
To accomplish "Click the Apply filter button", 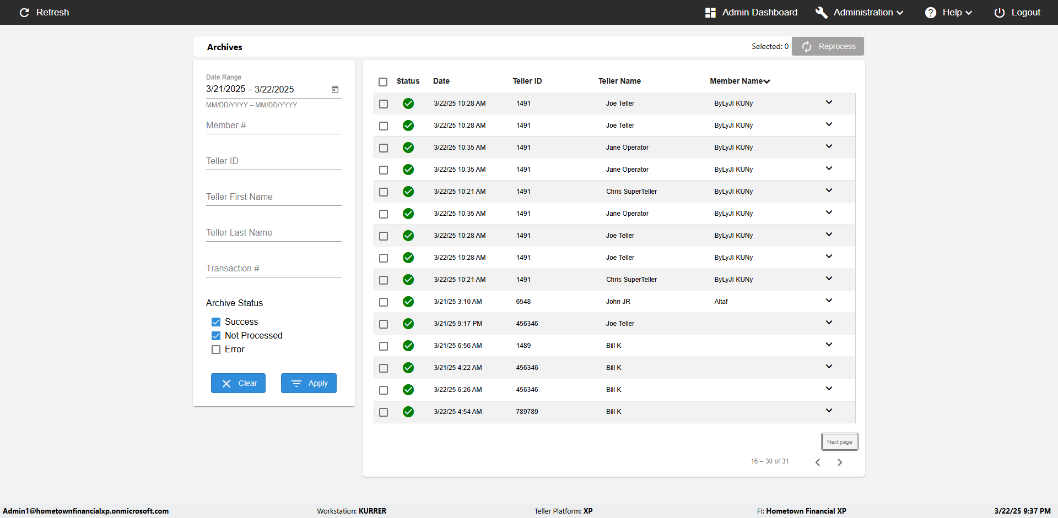I will [309, 383].
